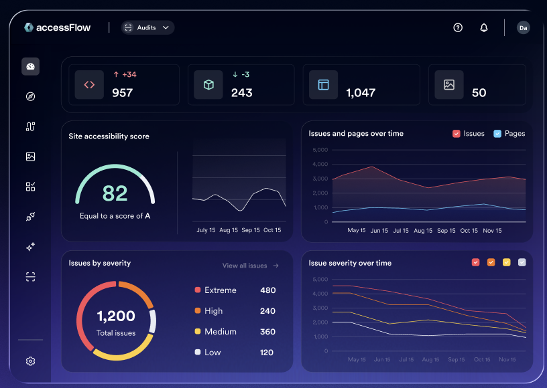Toggle the red severity checkbox

pos(475,262)
